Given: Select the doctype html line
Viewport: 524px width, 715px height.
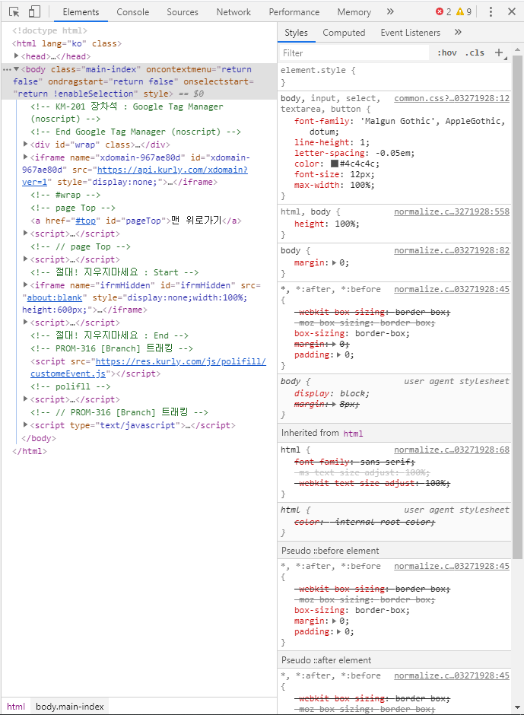Looking at the screenshot, I should click(x=49, y=30).
